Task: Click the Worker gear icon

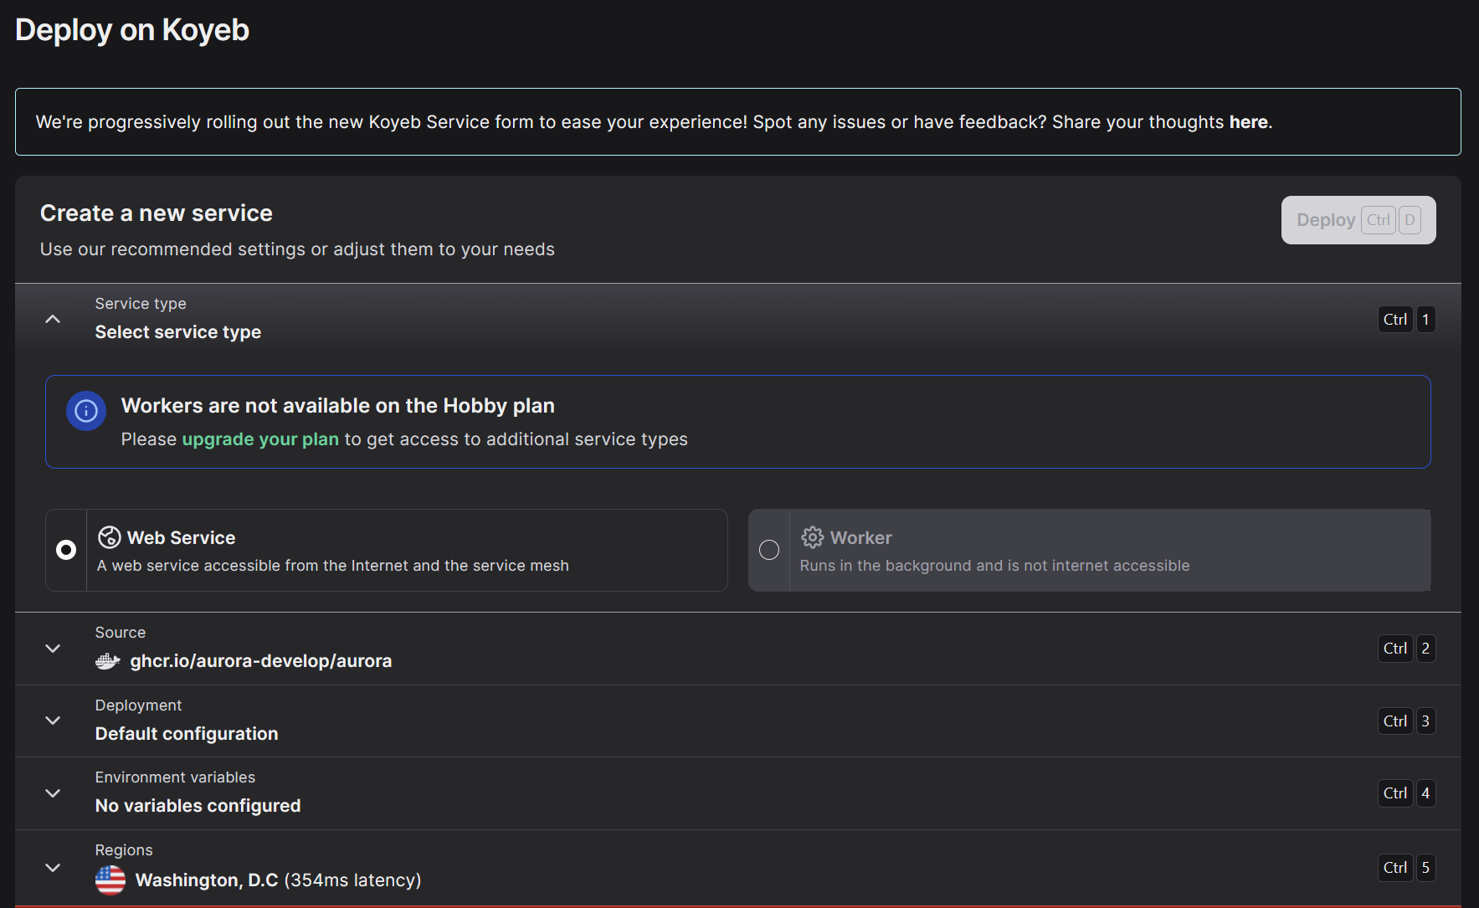Action: pyautogui.click(x=812, y=537)
